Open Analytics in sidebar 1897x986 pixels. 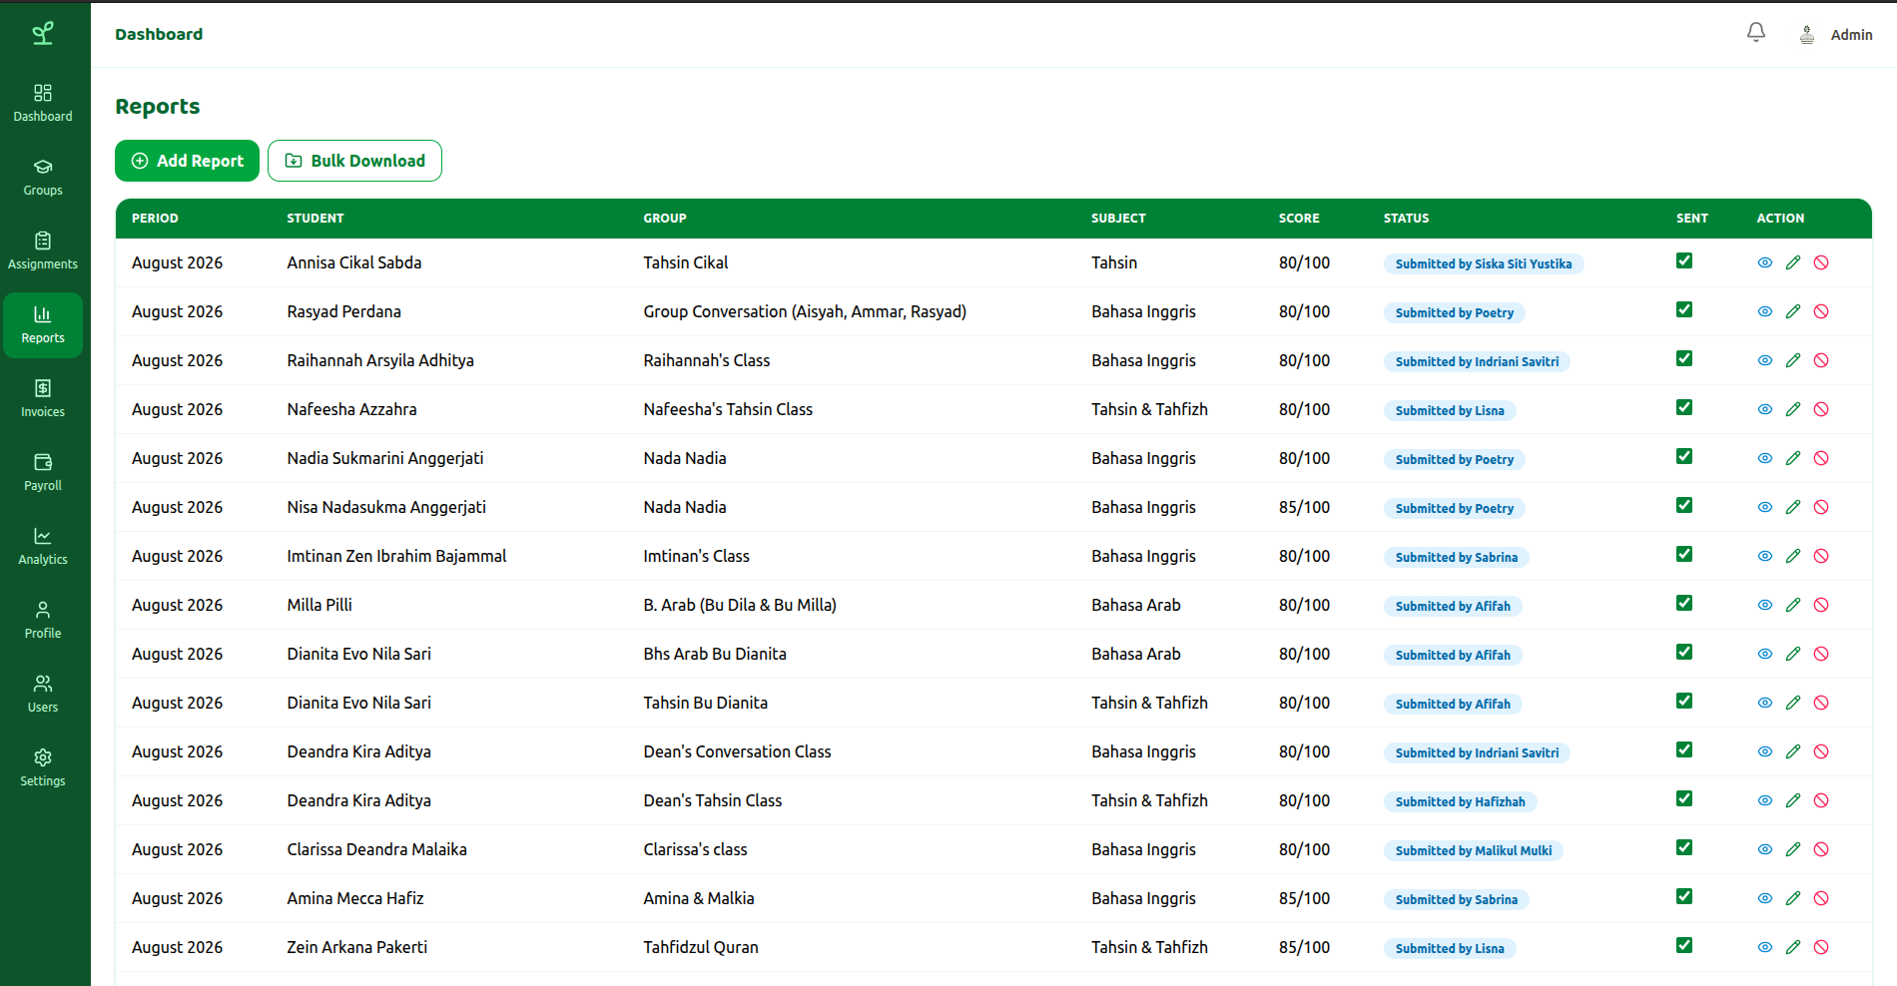tap(43, 547)
